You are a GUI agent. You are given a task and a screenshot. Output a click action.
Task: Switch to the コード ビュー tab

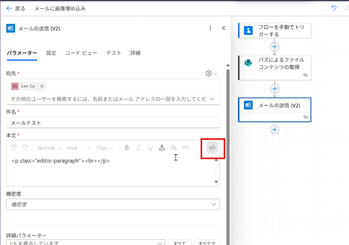coord(81,53)
